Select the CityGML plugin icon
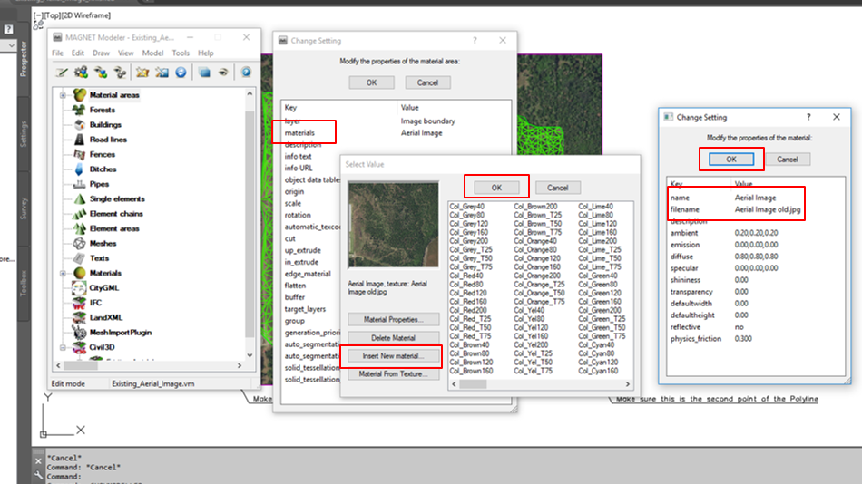The width and height of the screenshot is (862, 484). click(x=80, y=287)
